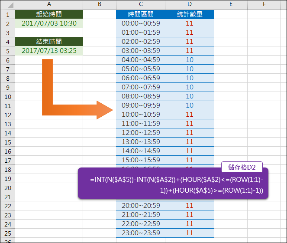The image size is (287, 243).
Task: Select the 15:00~15:59 cell
Action: 141,160
